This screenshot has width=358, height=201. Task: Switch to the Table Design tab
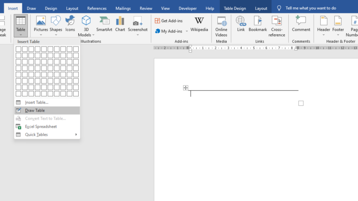tap(235, 8)
